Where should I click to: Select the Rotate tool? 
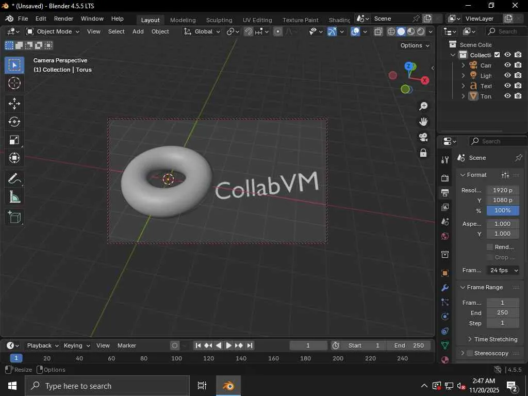pos(14,122)
